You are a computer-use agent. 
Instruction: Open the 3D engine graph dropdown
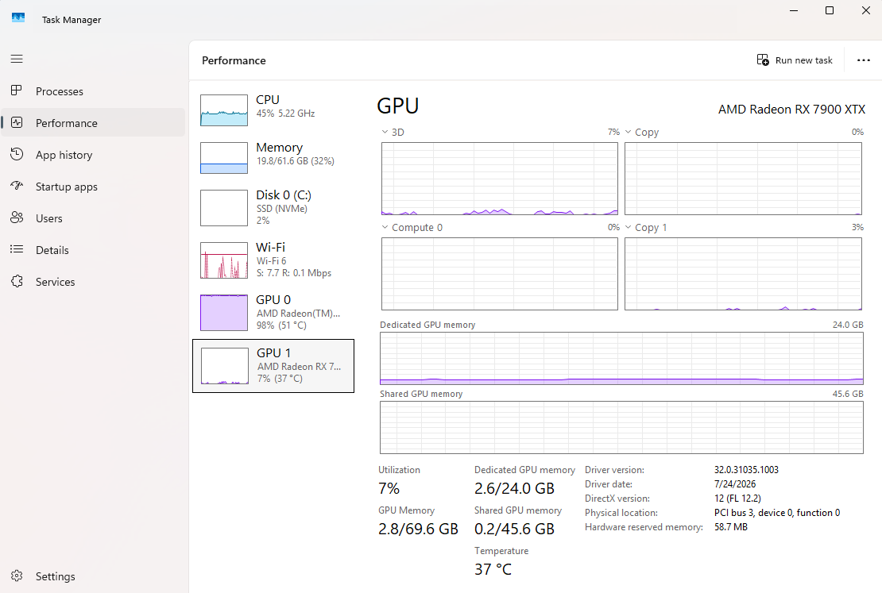(385, 132)
